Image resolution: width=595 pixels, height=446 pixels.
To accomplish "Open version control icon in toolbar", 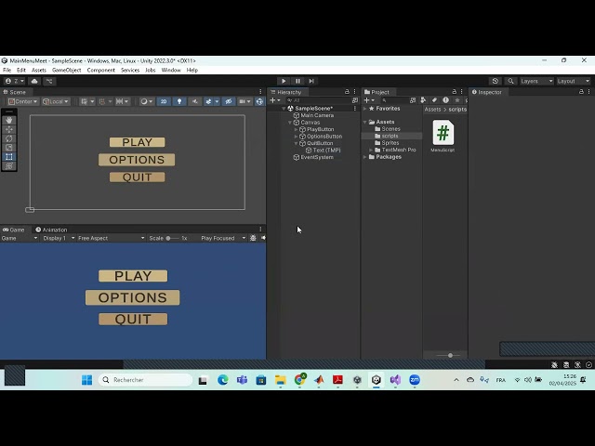I will click(x=49, y=81).
